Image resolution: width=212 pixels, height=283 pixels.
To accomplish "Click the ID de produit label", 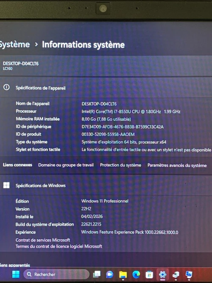I will 28,134.
